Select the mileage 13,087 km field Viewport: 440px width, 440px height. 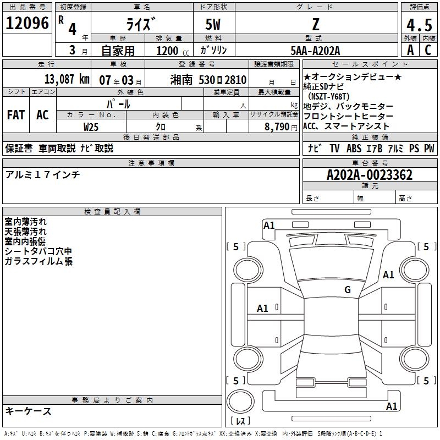(x=47, y=79)
